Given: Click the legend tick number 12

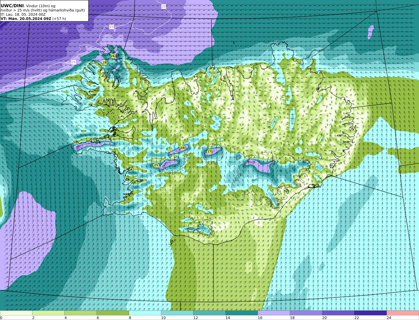Looking at the screenshot, I should click(x=195, y=318).
